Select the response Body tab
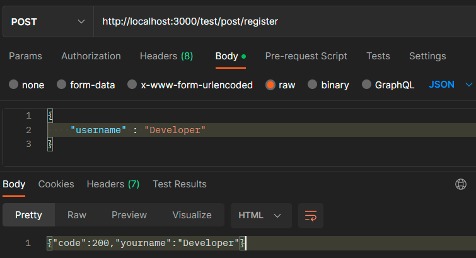Viewport: 476px width, 258px height. tap(14, 184)
